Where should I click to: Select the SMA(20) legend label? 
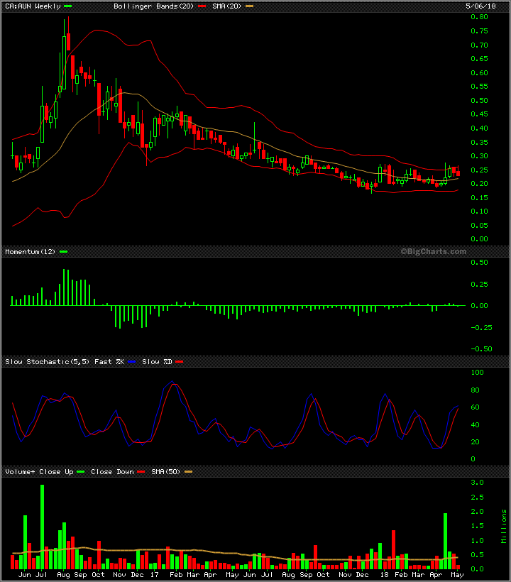click(x=226, y=6)
